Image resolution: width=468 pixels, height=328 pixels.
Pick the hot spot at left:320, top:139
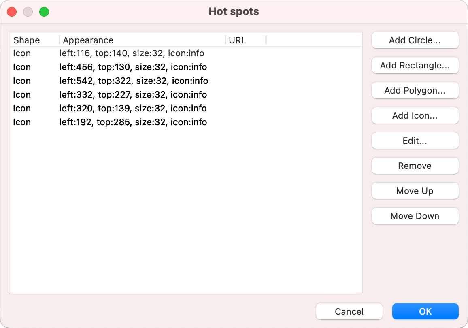point(133,109)
